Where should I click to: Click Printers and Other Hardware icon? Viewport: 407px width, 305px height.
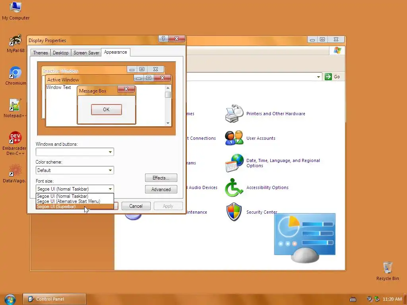tap(234, 114)
